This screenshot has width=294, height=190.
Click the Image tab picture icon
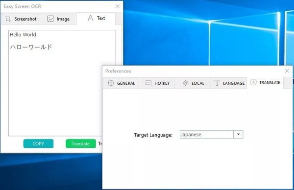[x=50, y=19]
